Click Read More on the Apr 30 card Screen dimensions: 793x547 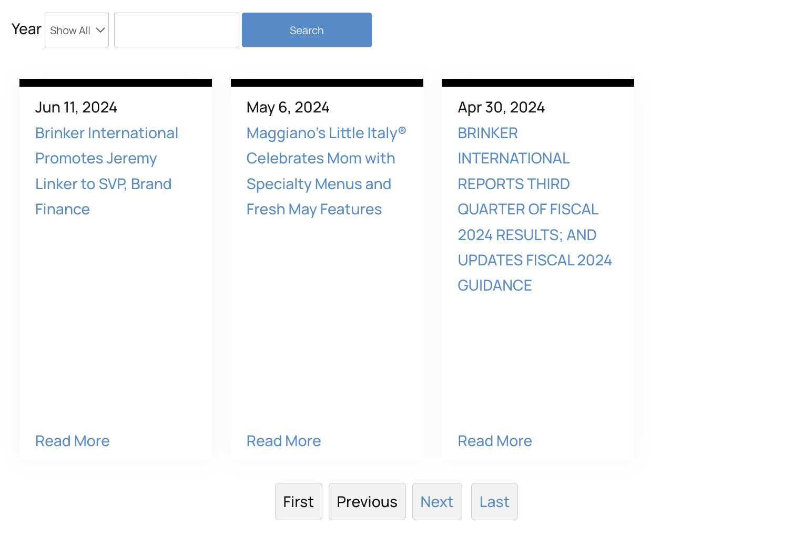coord(495,441)
